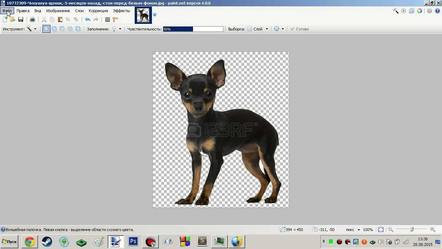Select Invert (xor) selection mode
Viewport: 442px width, 249px height.
(x=78, y=29)
